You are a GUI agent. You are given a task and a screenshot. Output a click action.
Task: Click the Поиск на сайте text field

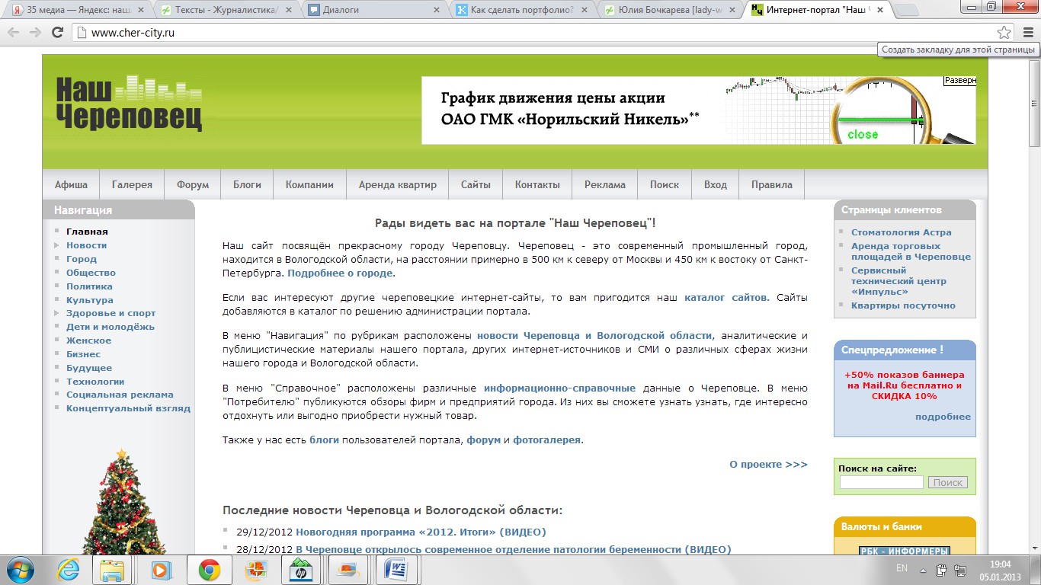pyautogui.click(x=881, y=482)
